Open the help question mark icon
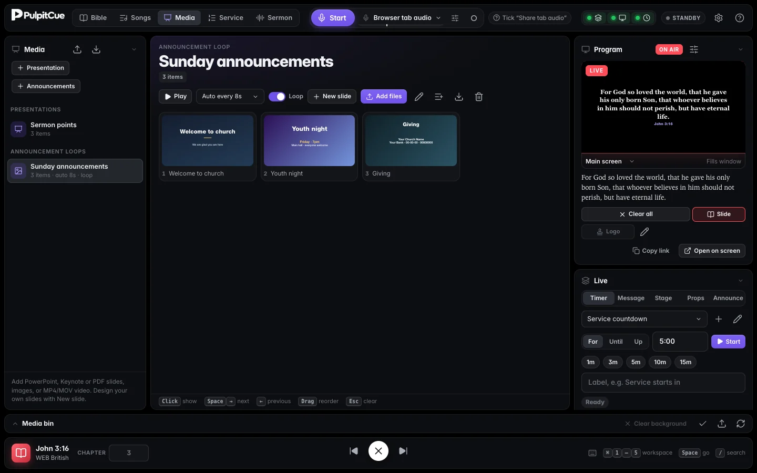The height and width of the screenshot is (473, 757). (x=740, y=18)
